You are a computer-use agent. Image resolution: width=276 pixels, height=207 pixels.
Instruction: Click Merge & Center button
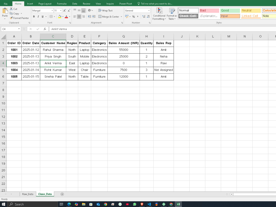pos(109,17)
